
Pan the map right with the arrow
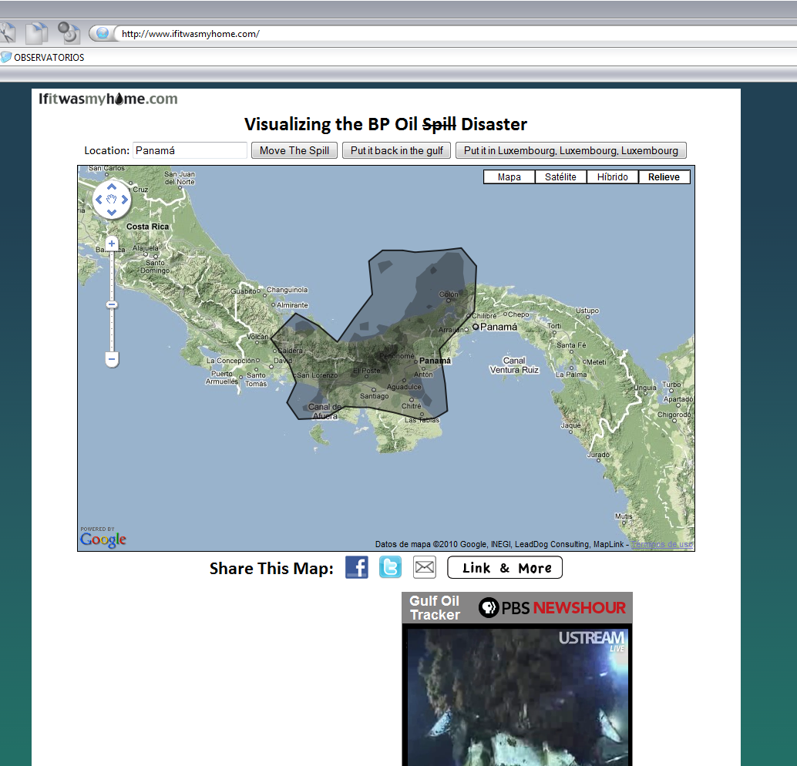(125, 200)
